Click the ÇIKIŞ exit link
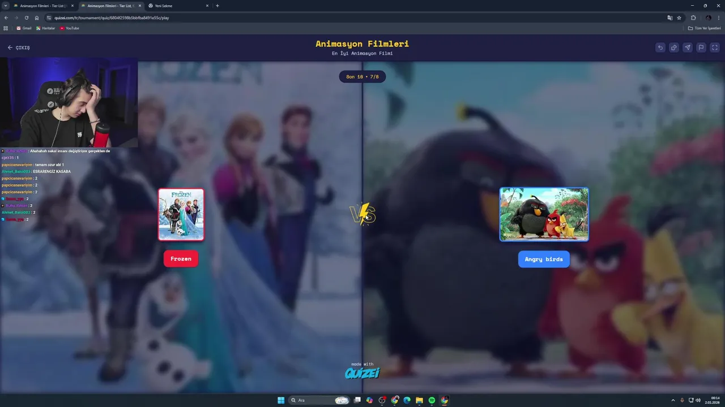Screen dimensions: 725x407 point(19,47)
